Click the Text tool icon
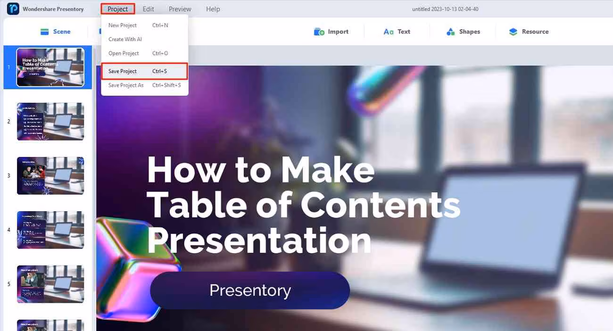This screenshot has height=331, width=613. 389,32
